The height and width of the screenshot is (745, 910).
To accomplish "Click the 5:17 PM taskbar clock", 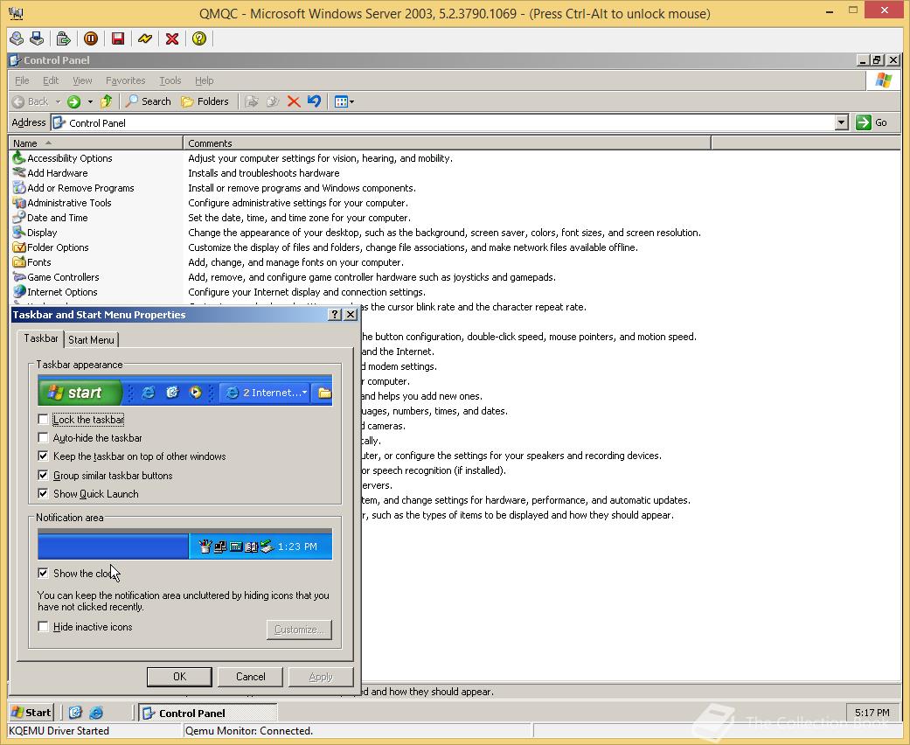I will point(872,713).
